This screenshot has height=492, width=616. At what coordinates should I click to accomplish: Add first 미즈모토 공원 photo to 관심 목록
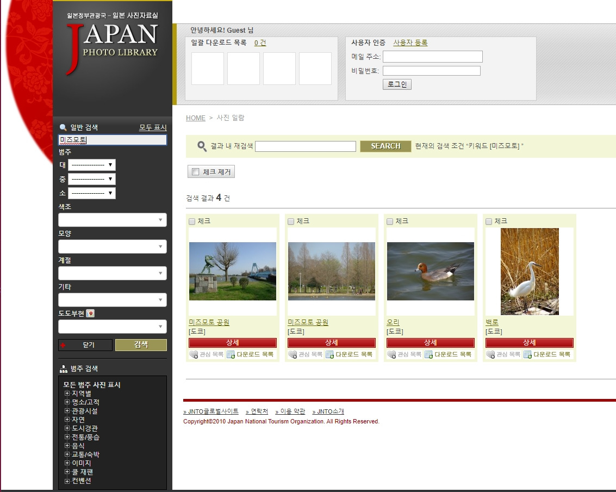point(207,354)
